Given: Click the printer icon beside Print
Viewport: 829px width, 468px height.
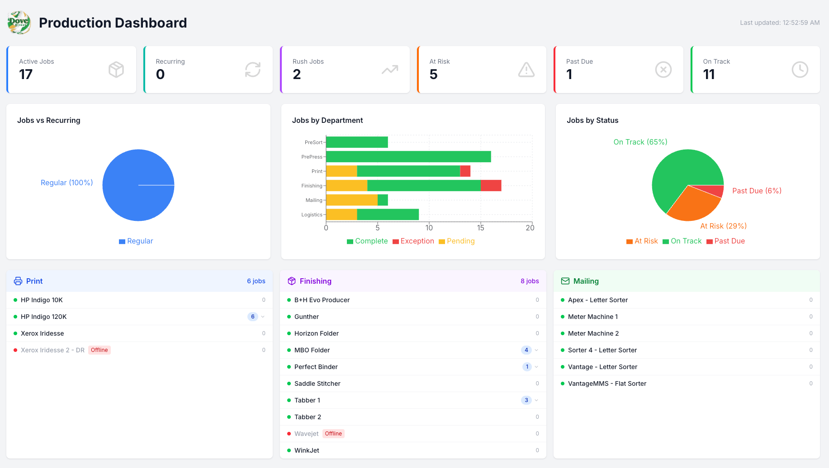Looking at the screenshot, I should pos(18,281).
